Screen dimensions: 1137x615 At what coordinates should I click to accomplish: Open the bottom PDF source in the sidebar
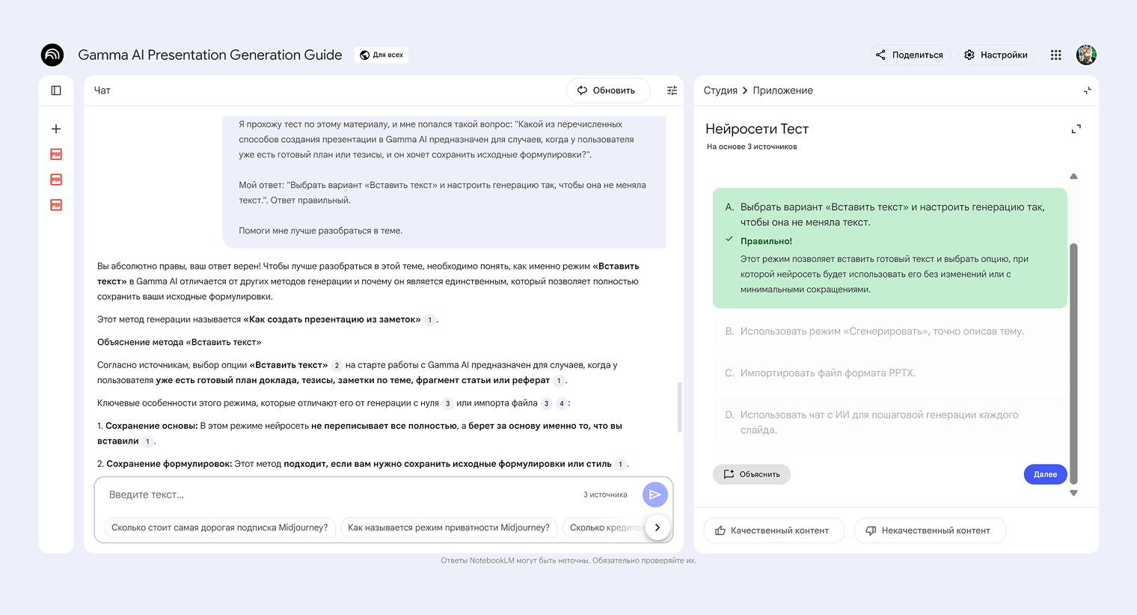point(56,205)
